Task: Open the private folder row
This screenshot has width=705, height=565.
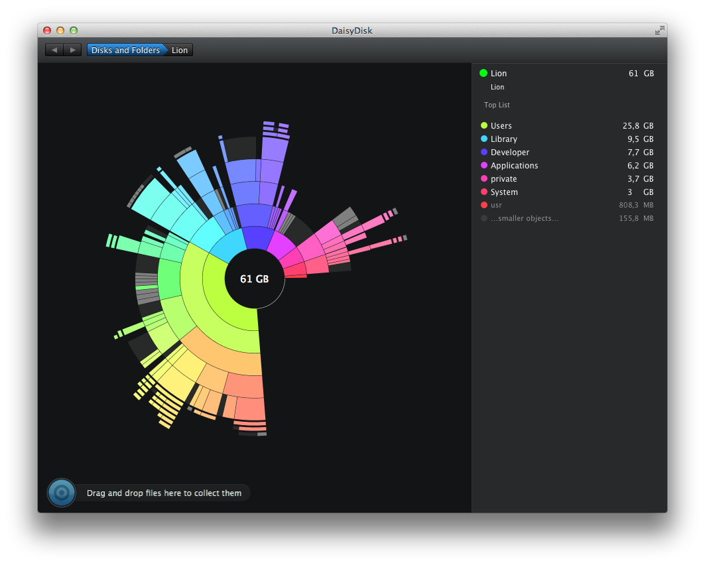Action: 569,178
